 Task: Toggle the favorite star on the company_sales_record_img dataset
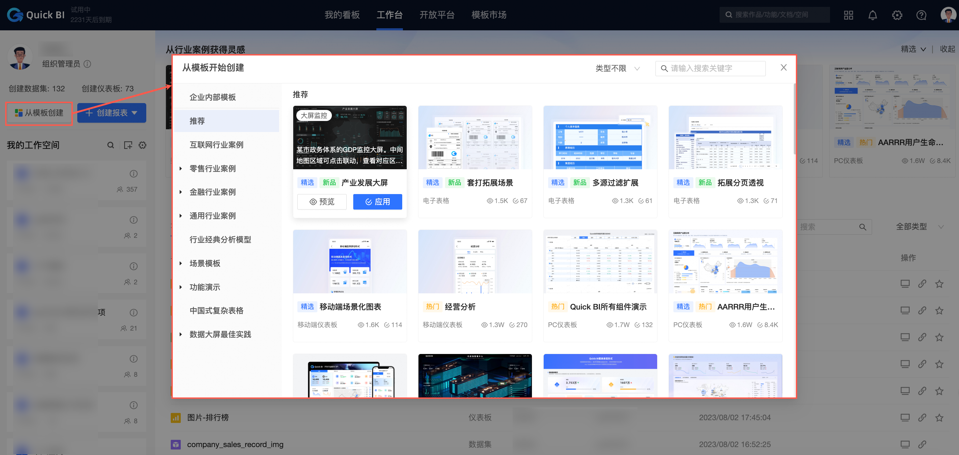(x=940, y=444)
